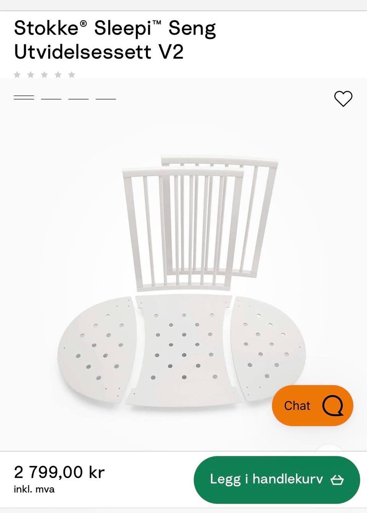Click the shopping basket icon
This screenshot has height=513, width=367.
337,480
